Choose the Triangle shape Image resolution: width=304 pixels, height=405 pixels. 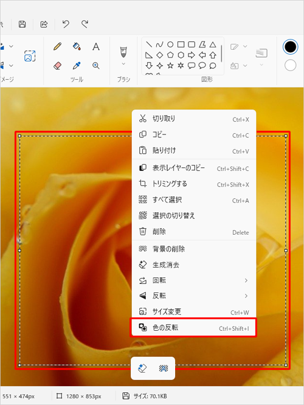[x=213, y=44]
